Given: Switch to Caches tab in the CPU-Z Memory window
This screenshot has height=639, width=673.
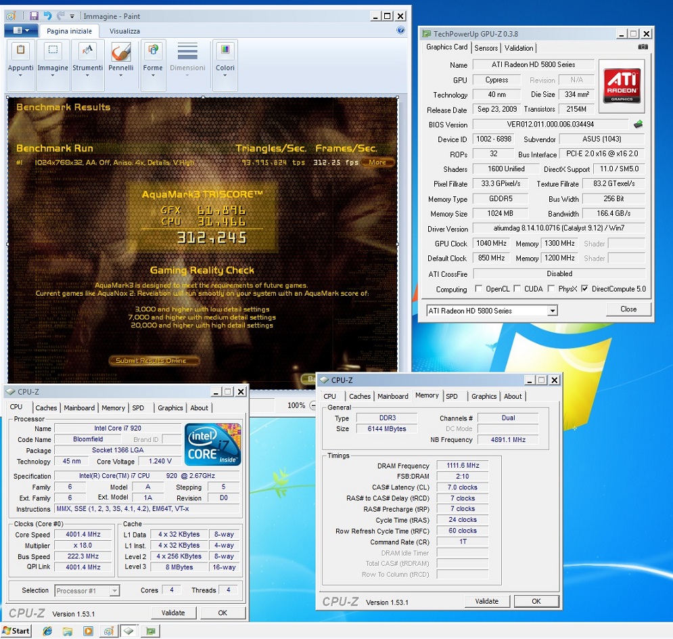Looking at the screenshot, I should click(x=360, y=397).
